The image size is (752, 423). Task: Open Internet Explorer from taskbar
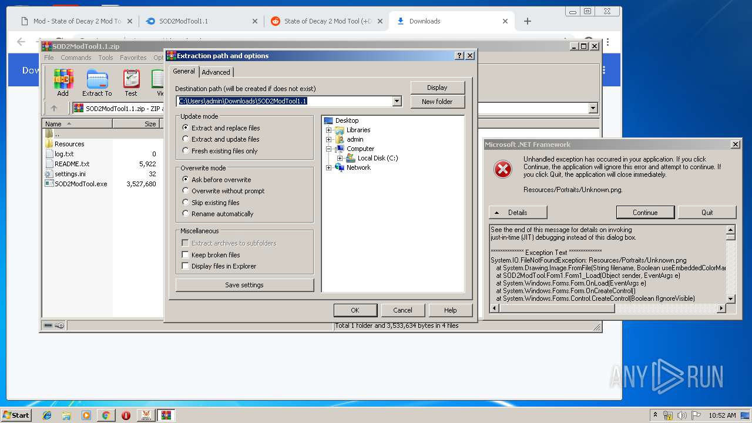pyautogui.click(x=47, y=415)
